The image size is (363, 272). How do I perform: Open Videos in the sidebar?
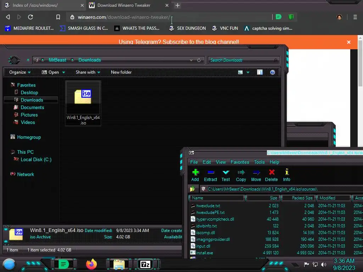click(x=28, y=122)
